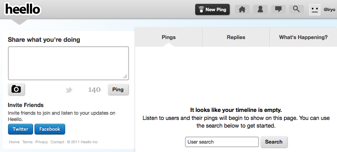Invite friends via Facebook button

(x=49, y=129)
